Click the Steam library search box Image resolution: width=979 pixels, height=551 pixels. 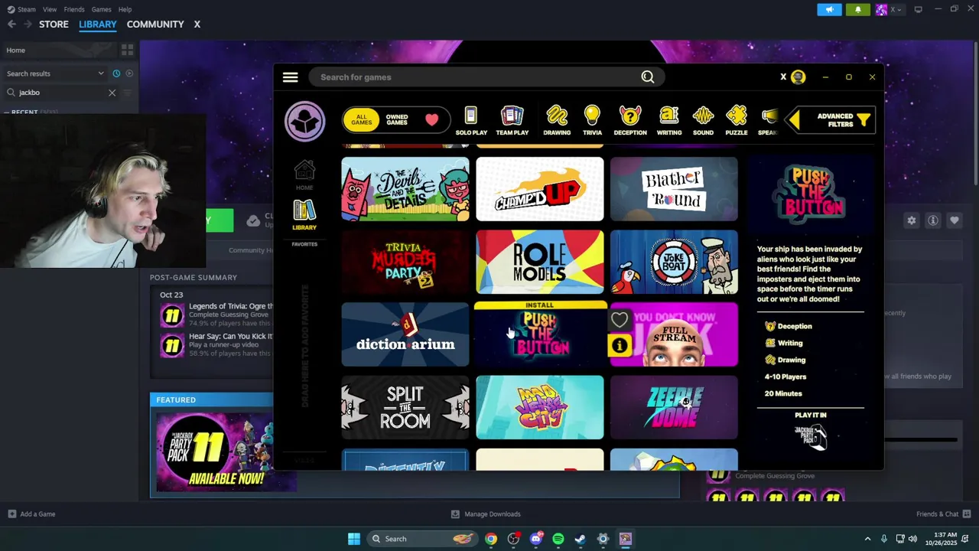point(60,93)
